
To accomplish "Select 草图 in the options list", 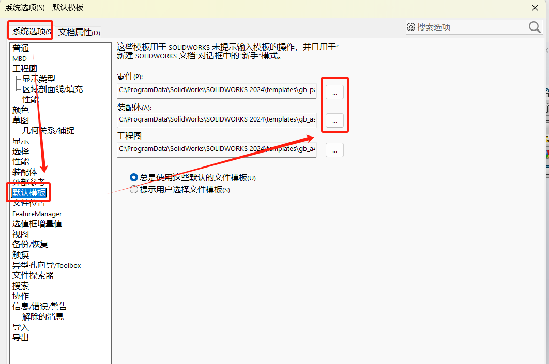I will point(21,120).
